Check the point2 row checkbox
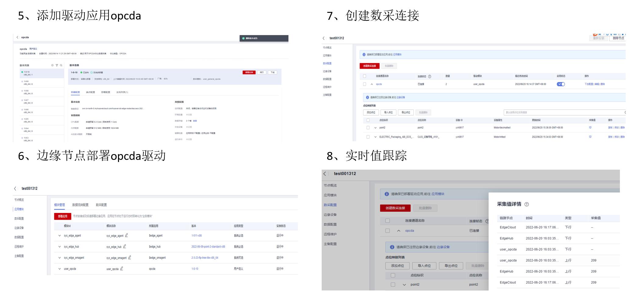This screenshot has width=633, height=299. pos(368,128)
